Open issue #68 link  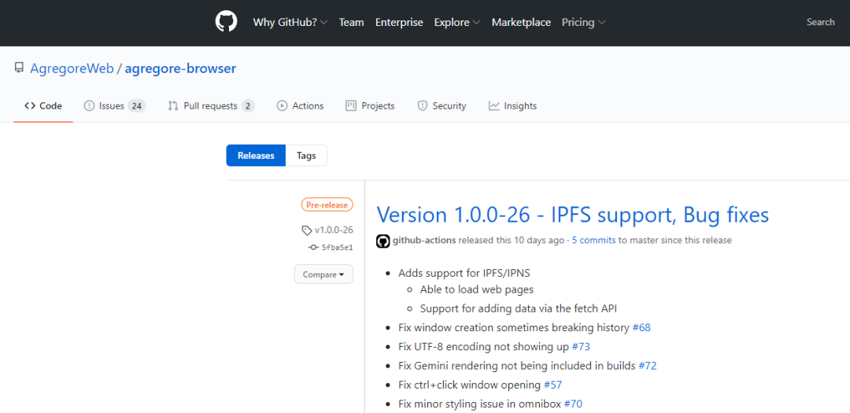coord(641,327)
